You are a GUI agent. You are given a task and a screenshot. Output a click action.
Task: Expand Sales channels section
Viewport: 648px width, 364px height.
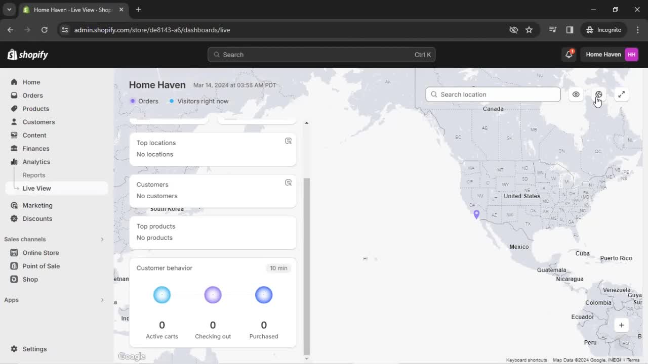click(x=102, y=239)
